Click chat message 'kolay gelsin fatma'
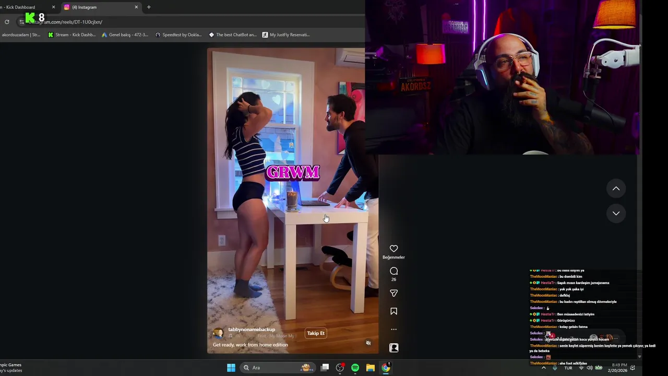 [574, 327]
